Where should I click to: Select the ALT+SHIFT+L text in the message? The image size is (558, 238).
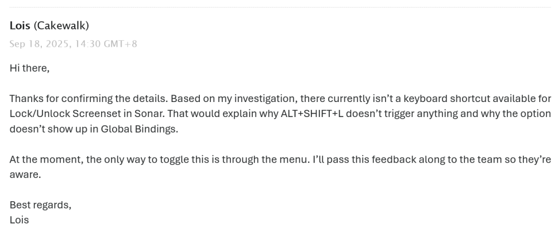pyautogui.click(x=312, y=114)
